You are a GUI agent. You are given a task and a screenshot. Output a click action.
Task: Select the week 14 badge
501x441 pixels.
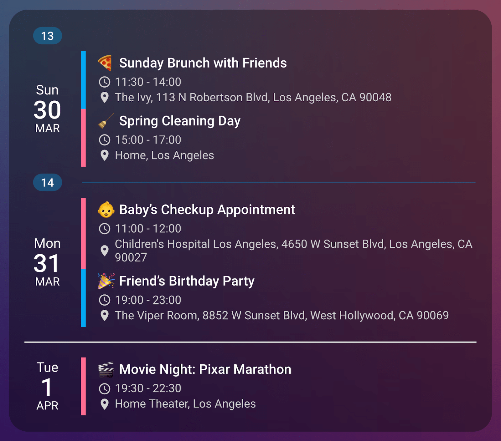[48, 183]
